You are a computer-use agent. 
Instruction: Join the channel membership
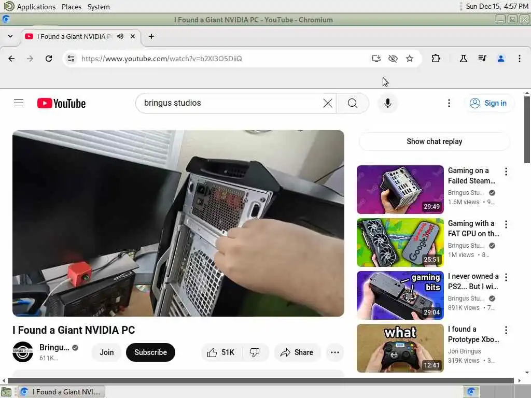pyautogui.click(x=107, y=352)
